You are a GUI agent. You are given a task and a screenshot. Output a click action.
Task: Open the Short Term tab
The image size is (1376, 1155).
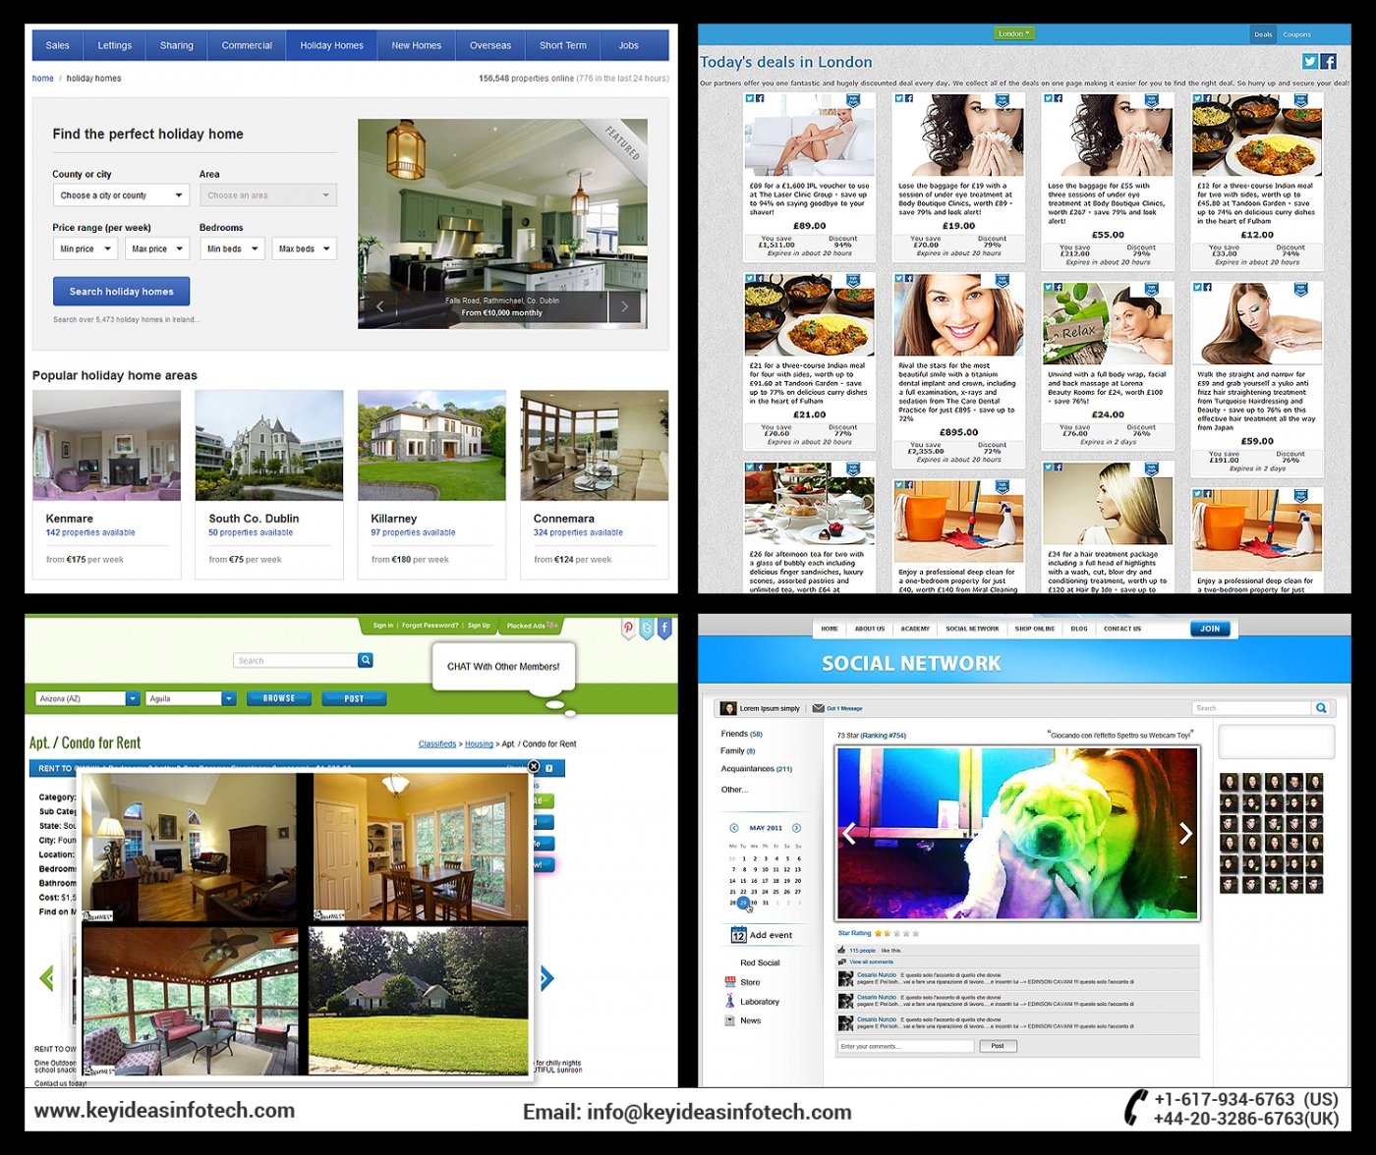(563, 45)
